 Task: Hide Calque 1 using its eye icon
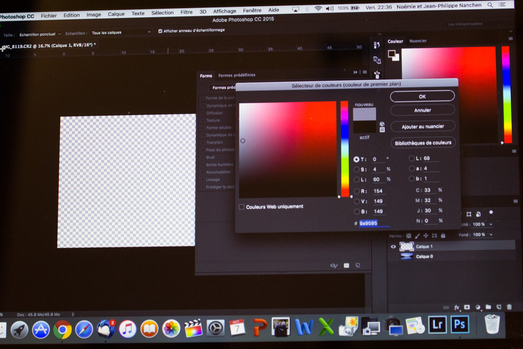393,247
